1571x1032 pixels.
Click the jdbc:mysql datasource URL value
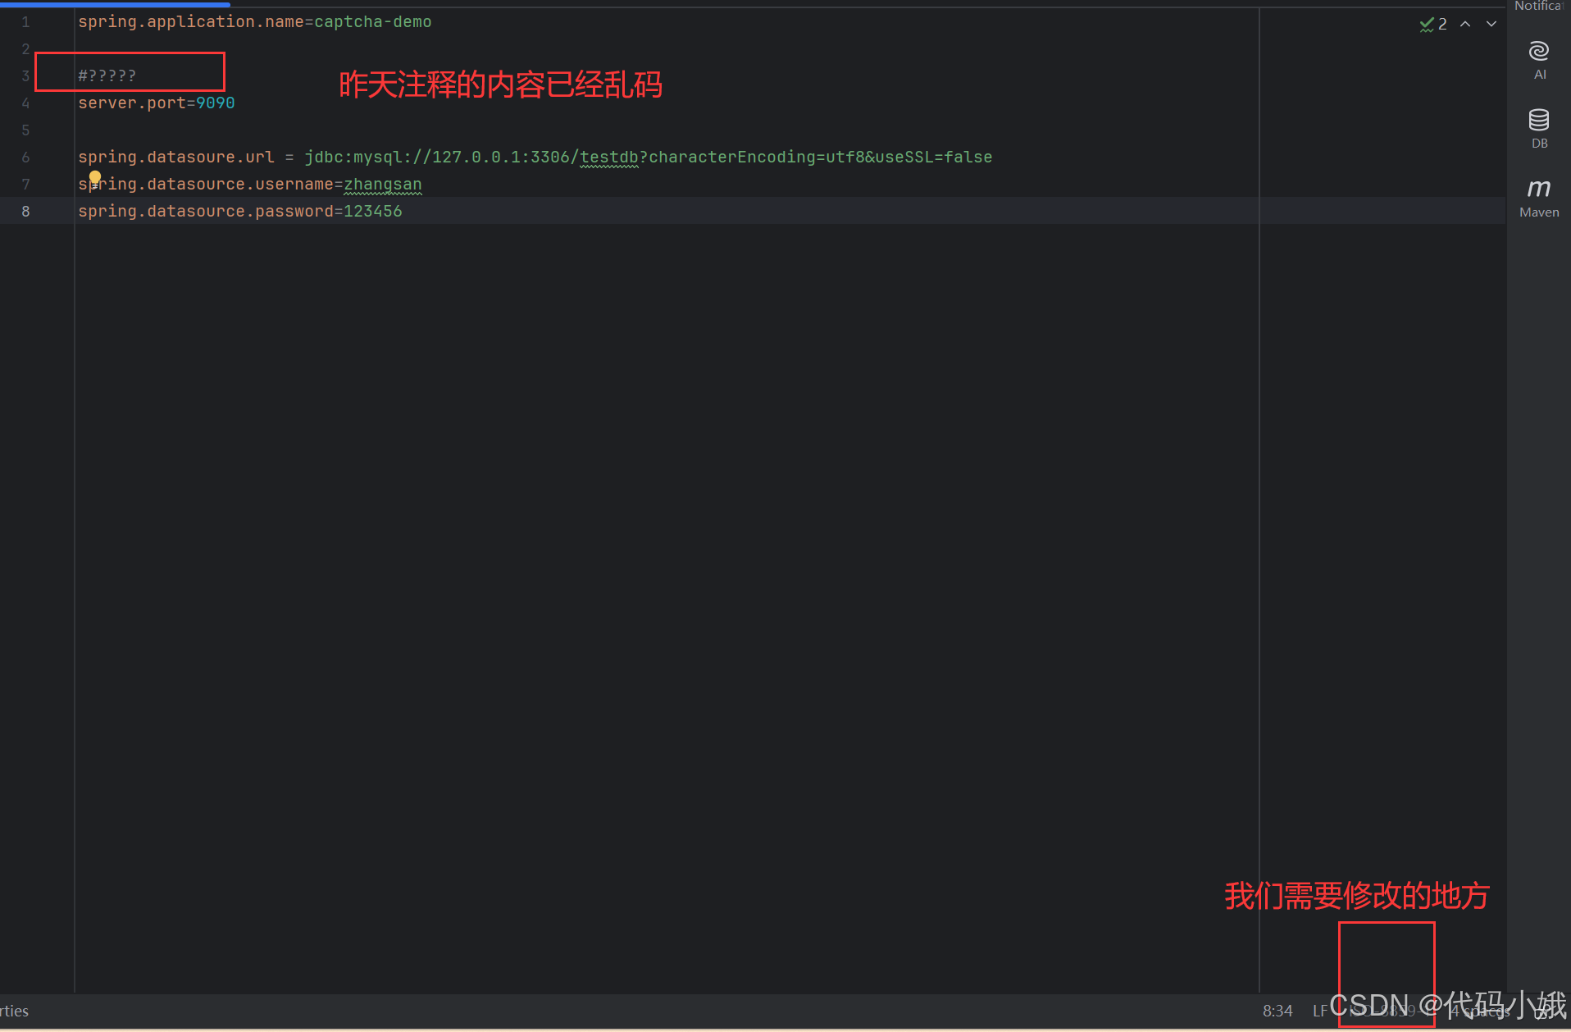click(649, 158)
